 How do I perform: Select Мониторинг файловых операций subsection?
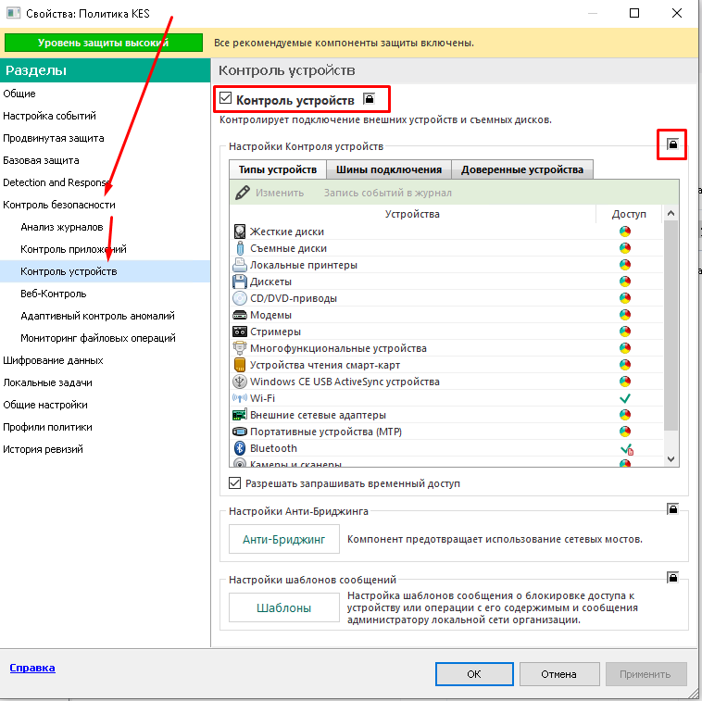(106, 338)
